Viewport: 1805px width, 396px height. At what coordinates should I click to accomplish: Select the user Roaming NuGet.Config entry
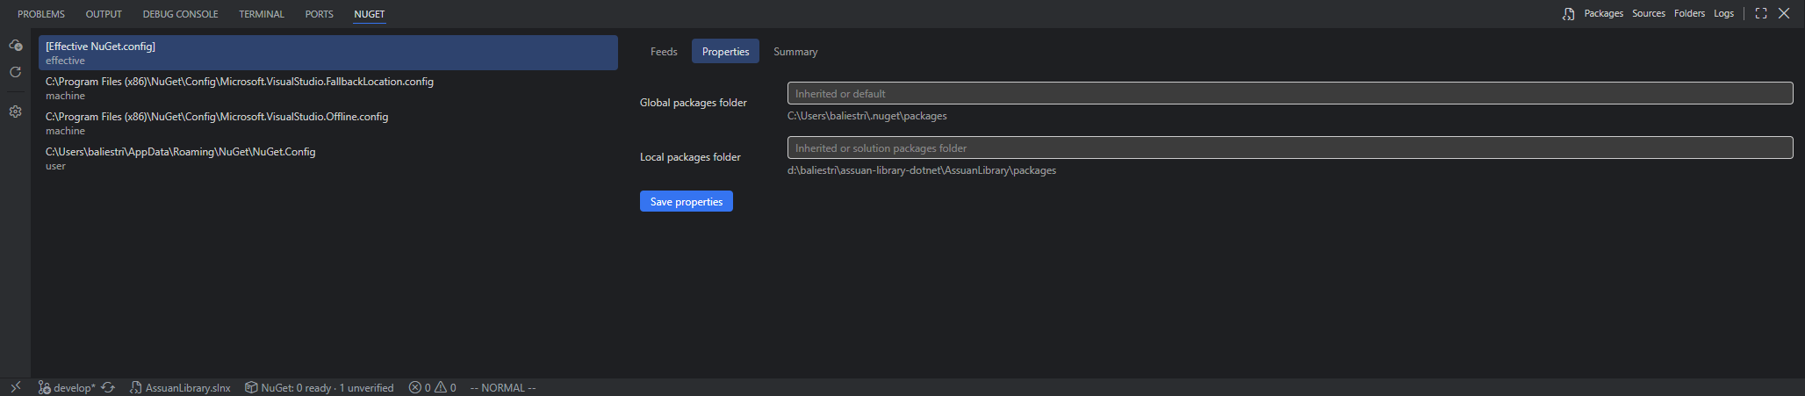[328, 158]
